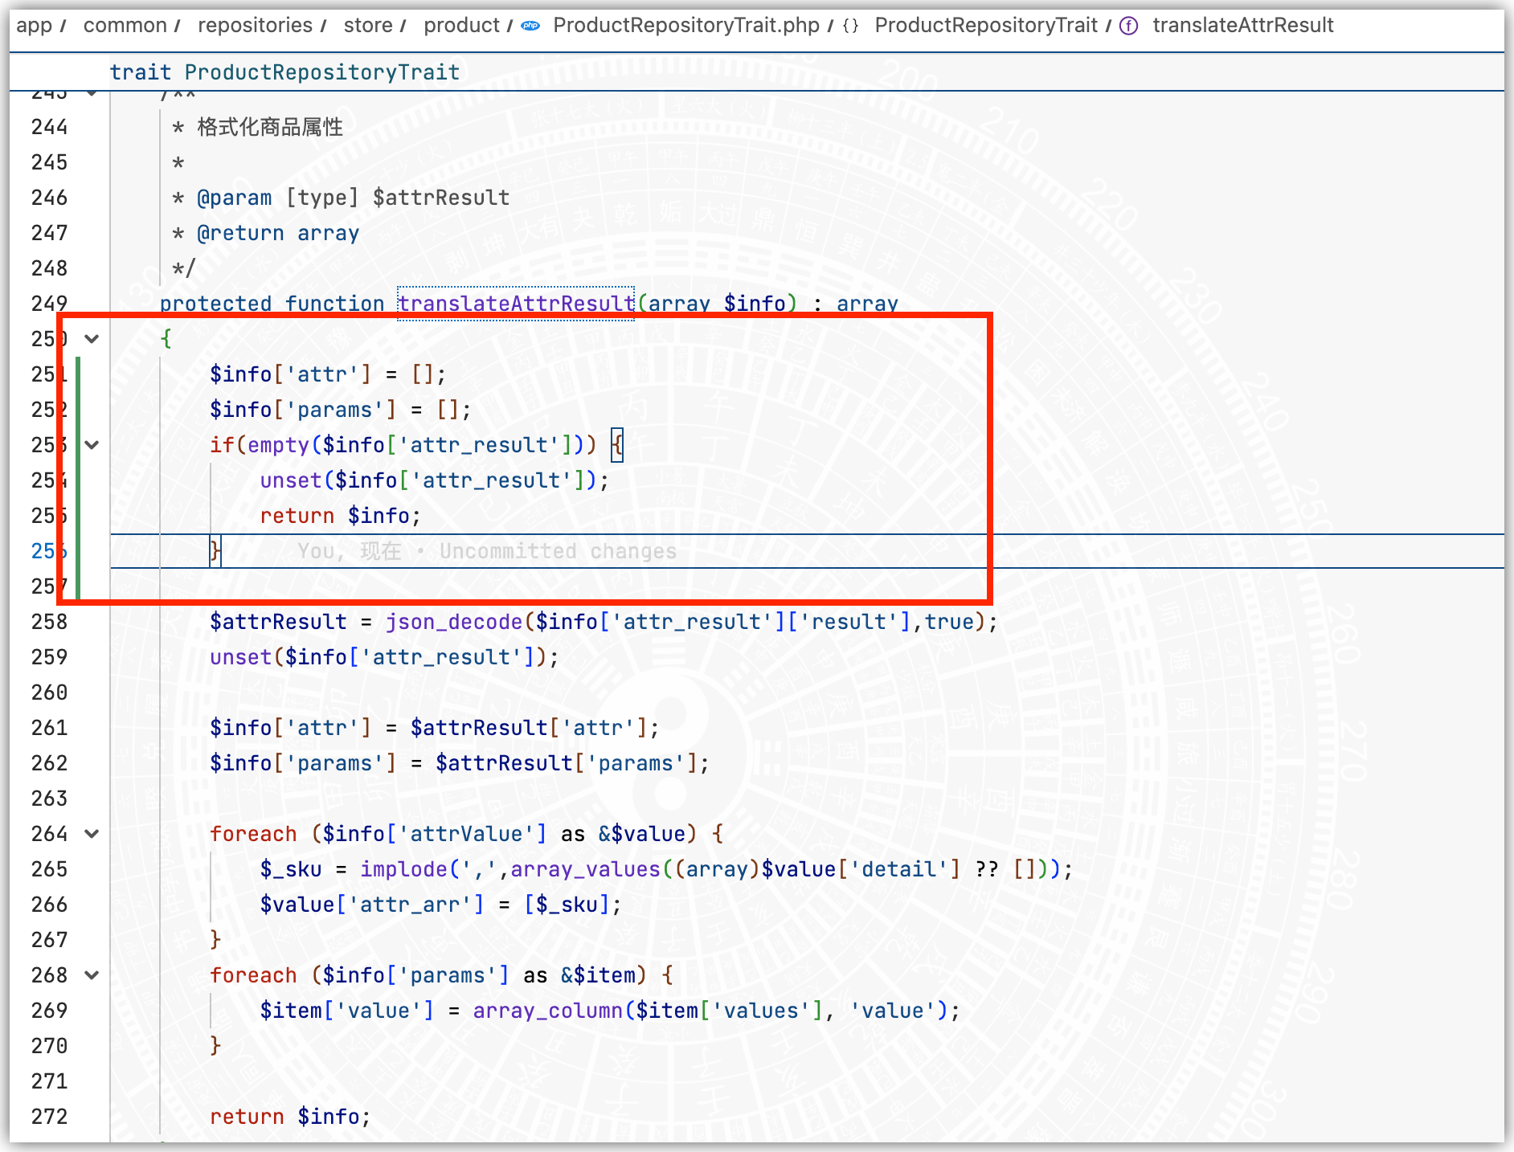Image resolution: width=1514 pixels, height=1152 pixels.
Task: Select 'translateAttrResult' breadcrumb symbol
Action: click(1243, 26)
